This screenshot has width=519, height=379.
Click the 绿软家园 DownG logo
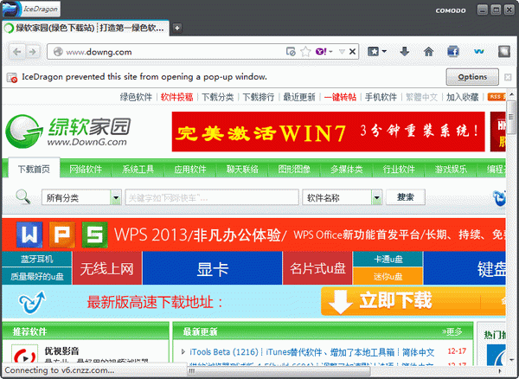point(67,132)
